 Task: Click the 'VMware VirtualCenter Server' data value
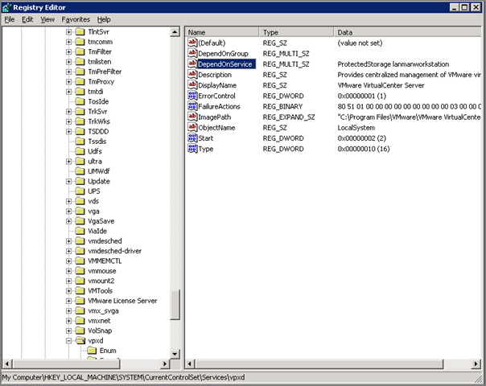click(x=381, y=85)
